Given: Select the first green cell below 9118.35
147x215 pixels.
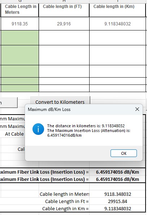Looking at the screenshot, I should [20, 38].
